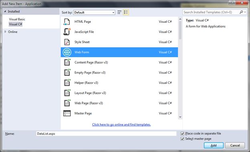Click the template list scroll down arrow
The height and width of the screenshot is (152, 250).
coord(180,117)
